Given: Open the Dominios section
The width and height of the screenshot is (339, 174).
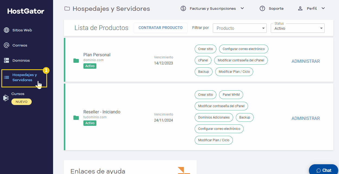Looking at the screenshot, I should (21, 60).
